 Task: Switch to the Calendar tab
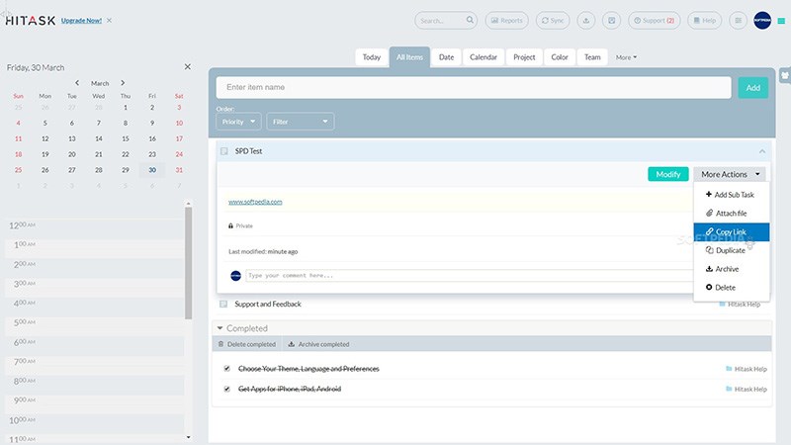(x=483, y=57)
